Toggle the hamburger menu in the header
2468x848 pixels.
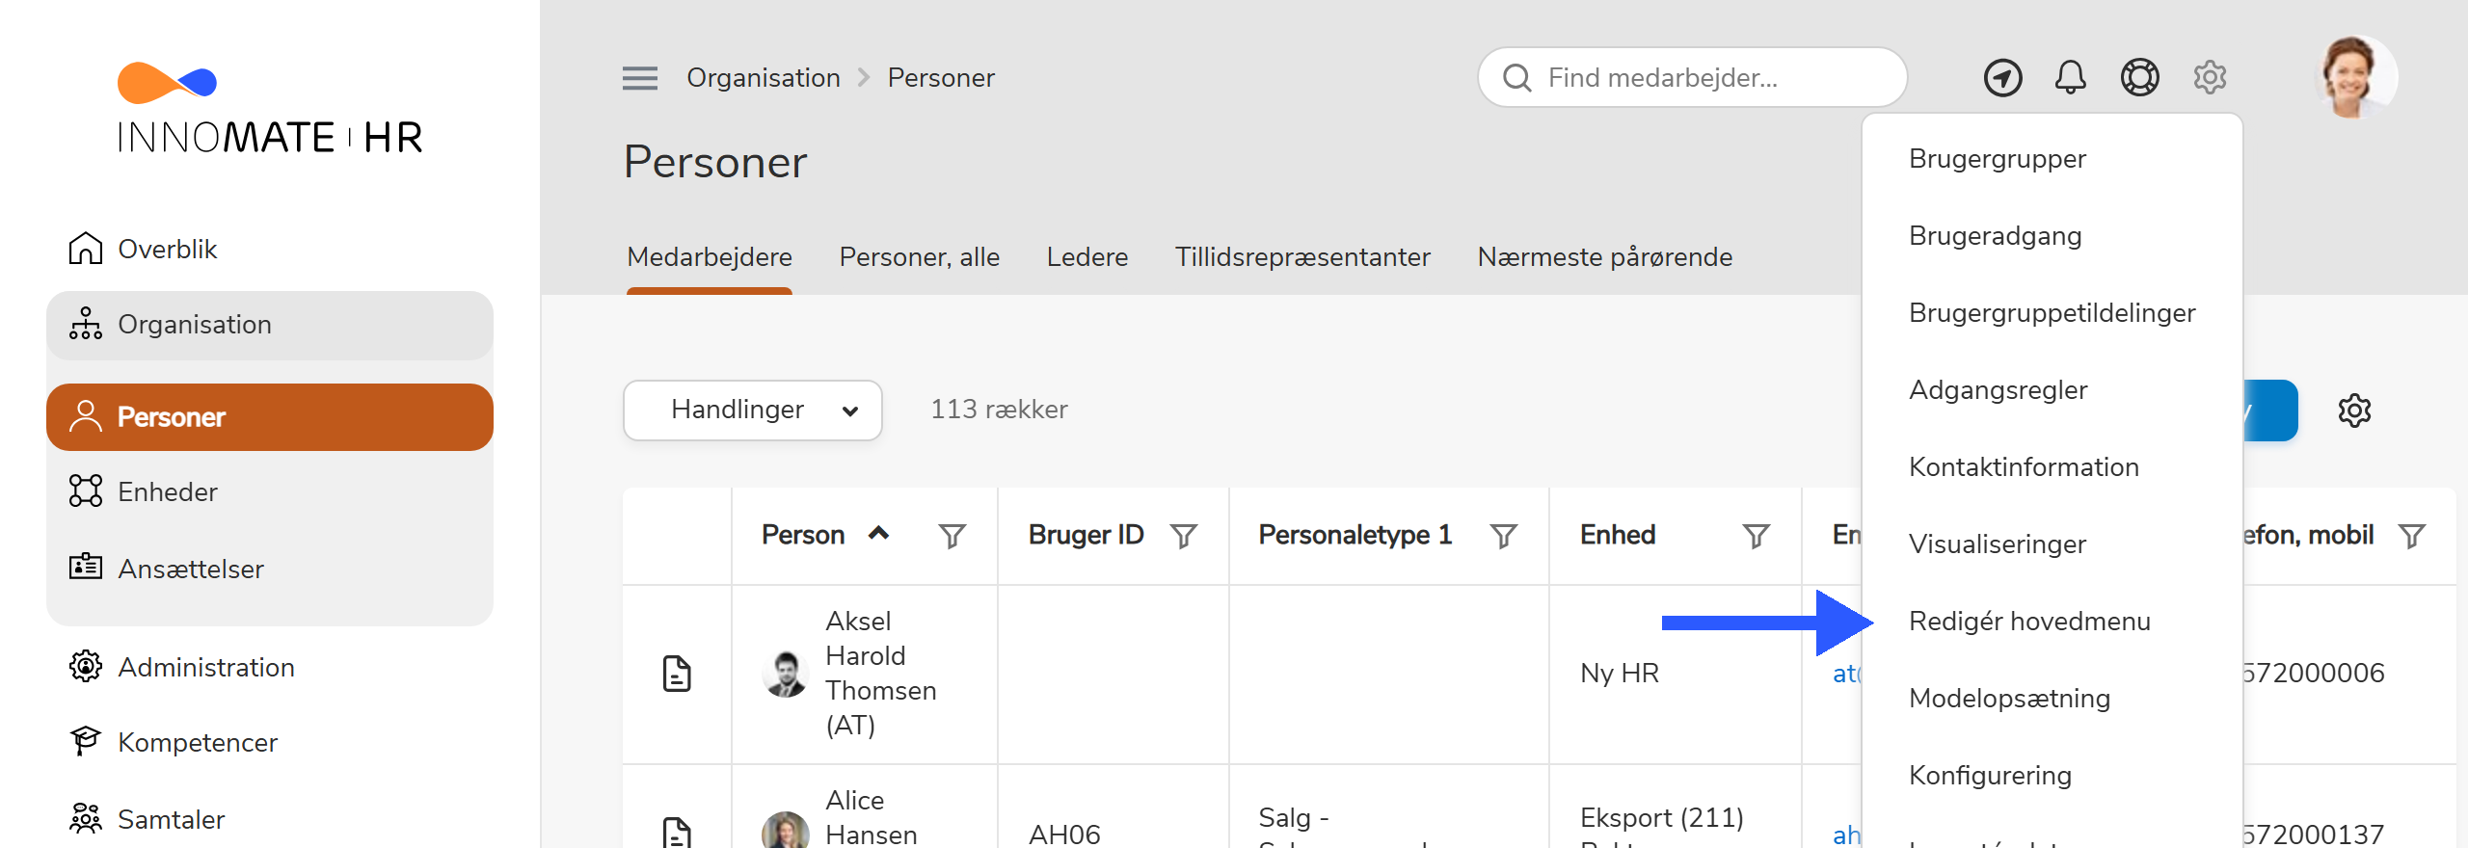click(x=640, y=78)
